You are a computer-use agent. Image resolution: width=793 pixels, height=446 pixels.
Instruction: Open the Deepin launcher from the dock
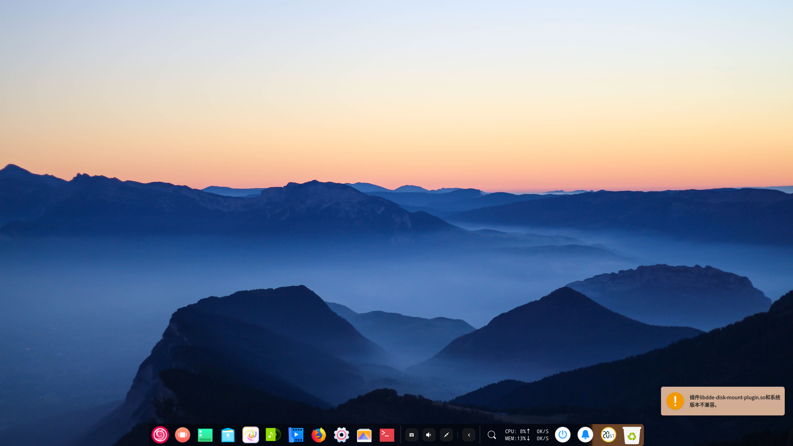(160, 435)
